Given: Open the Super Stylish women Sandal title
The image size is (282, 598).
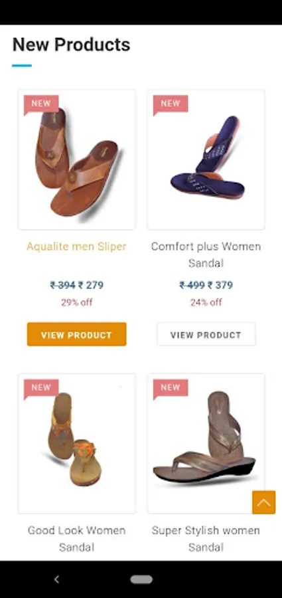Looking at the screenshot, I should click(x=206, y=538).
